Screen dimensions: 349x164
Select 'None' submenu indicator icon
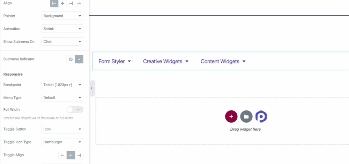click(x=71, y=59)
